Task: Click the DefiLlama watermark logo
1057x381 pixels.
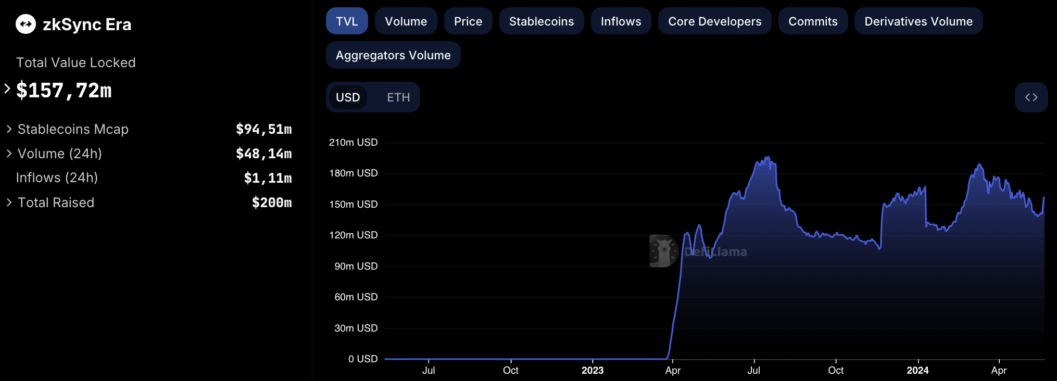Action: point(664,251)
